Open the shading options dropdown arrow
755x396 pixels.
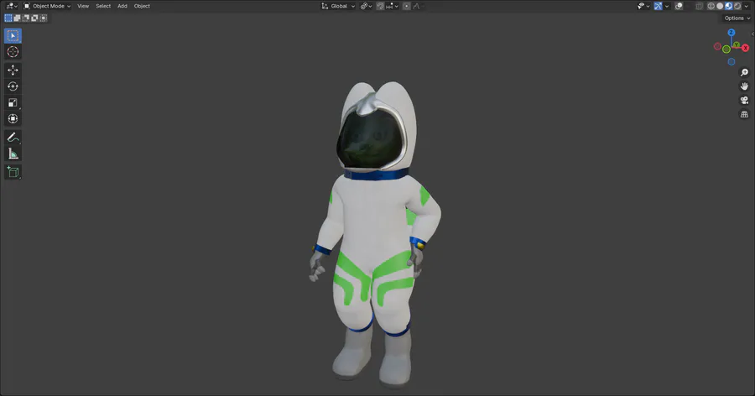[747, 6]
